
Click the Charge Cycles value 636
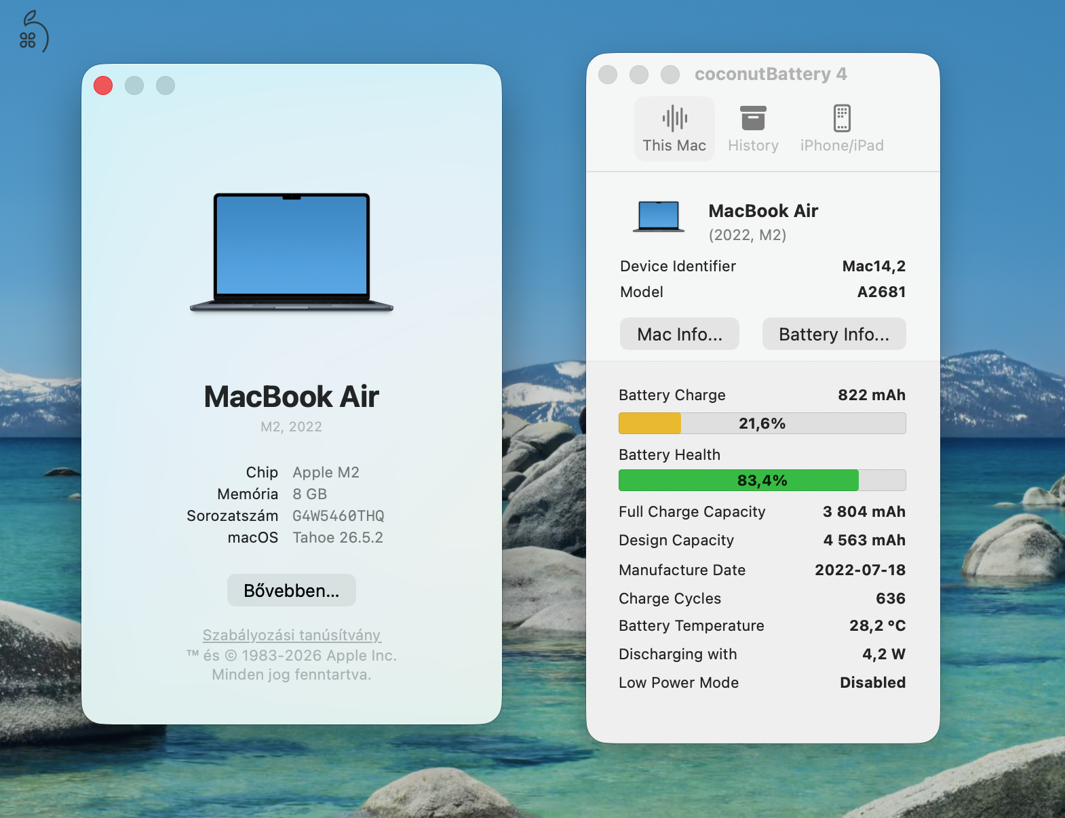tap(891, 598)
